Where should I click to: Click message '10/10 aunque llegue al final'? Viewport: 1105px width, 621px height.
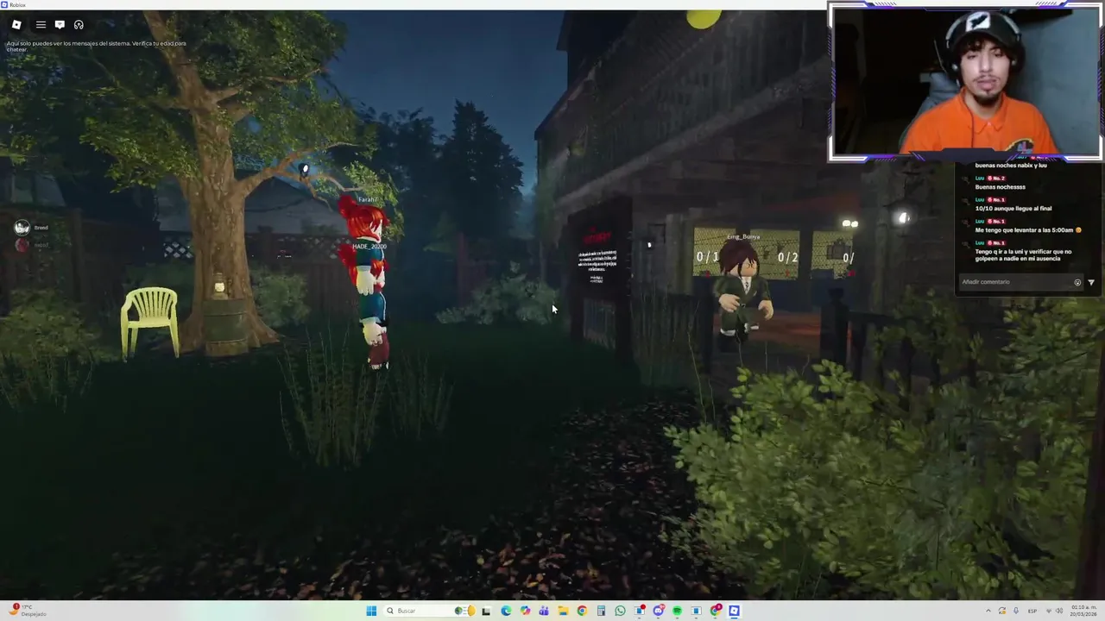coord(1013,209)
